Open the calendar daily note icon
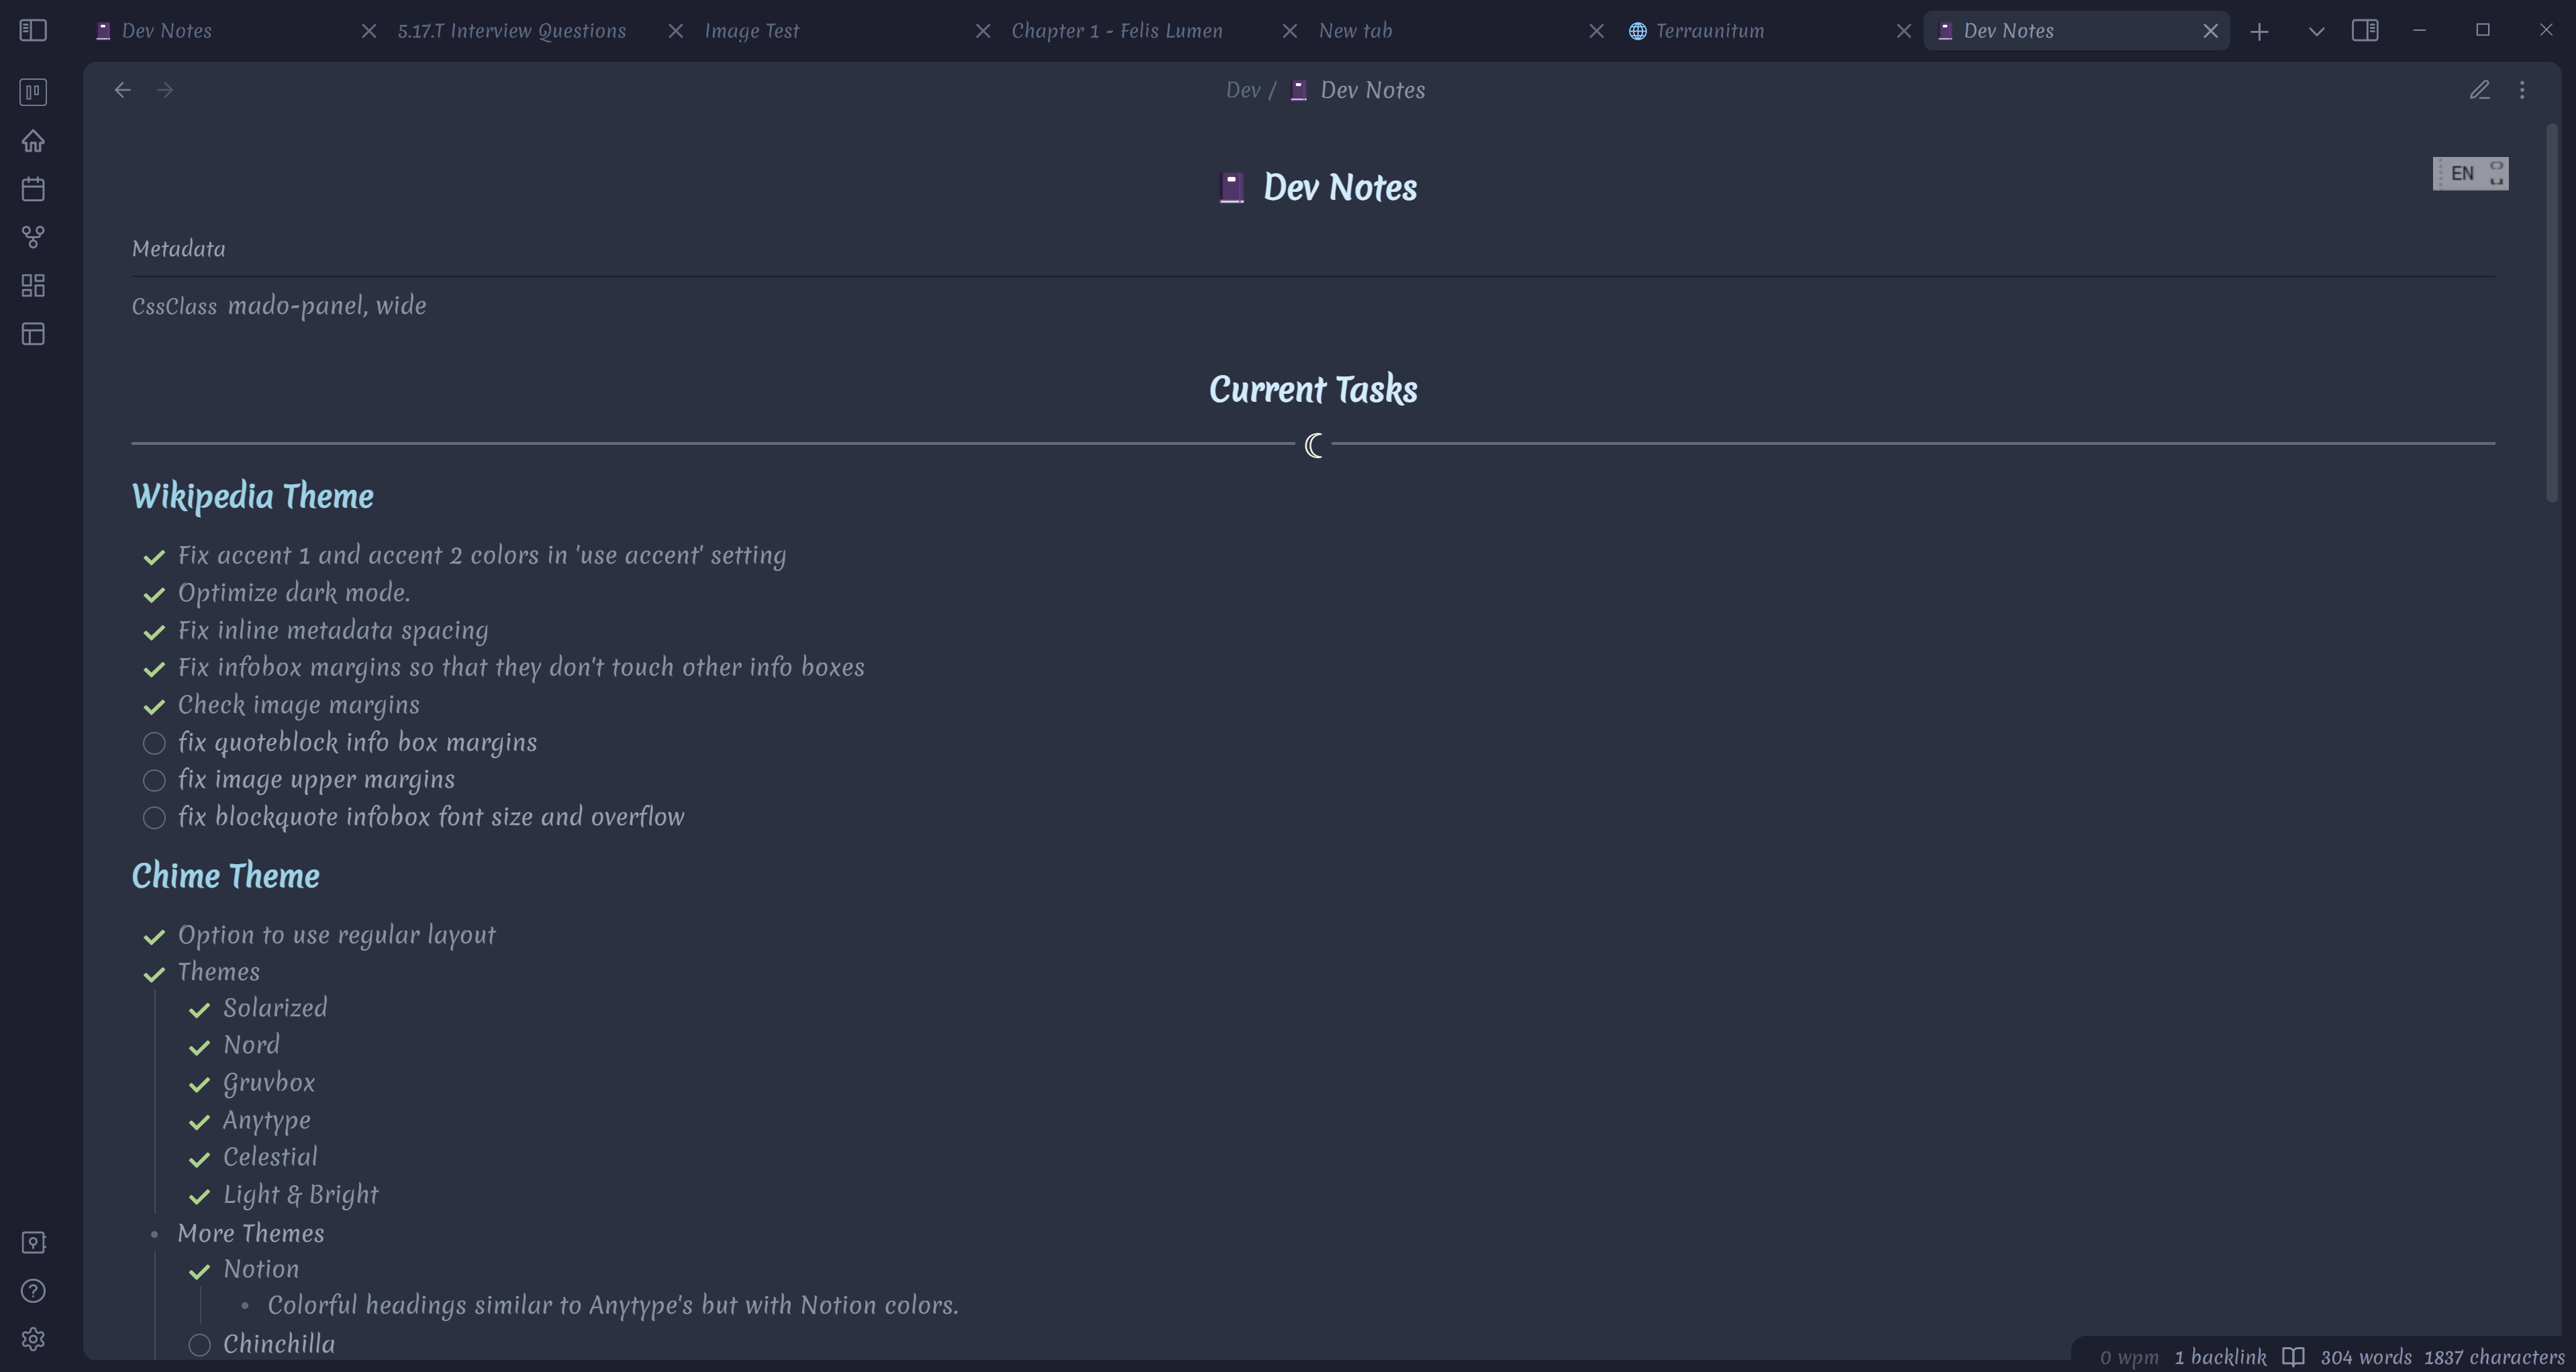Viewport: 2576px width, 1372px height. coord(33,189)
